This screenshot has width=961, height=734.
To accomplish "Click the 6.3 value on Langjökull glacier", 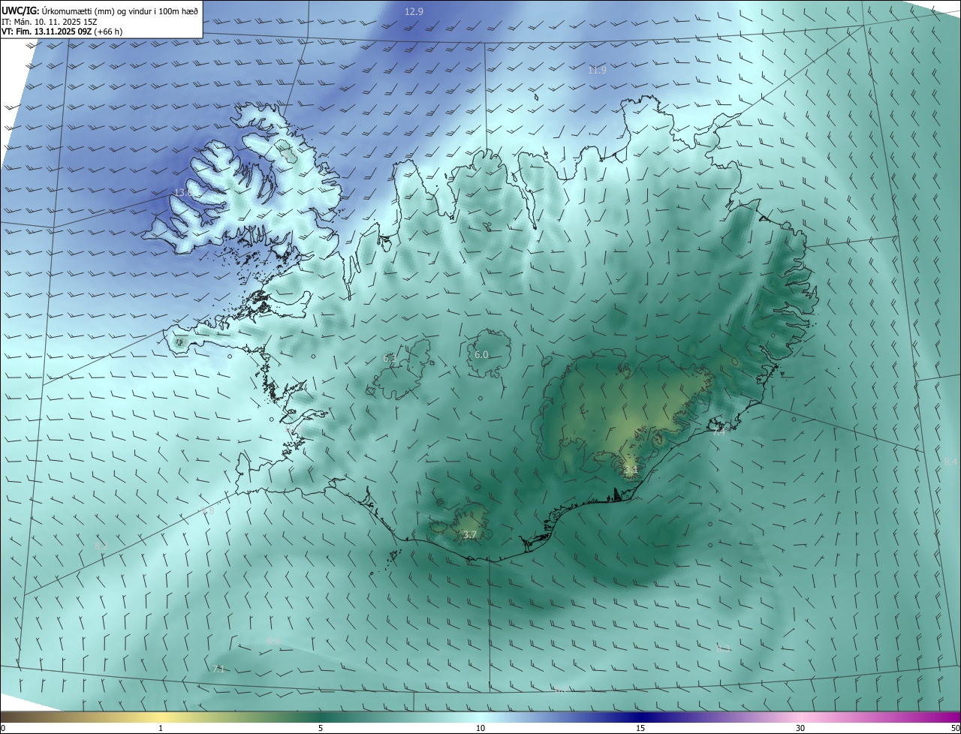I will (x=390, y=359).
